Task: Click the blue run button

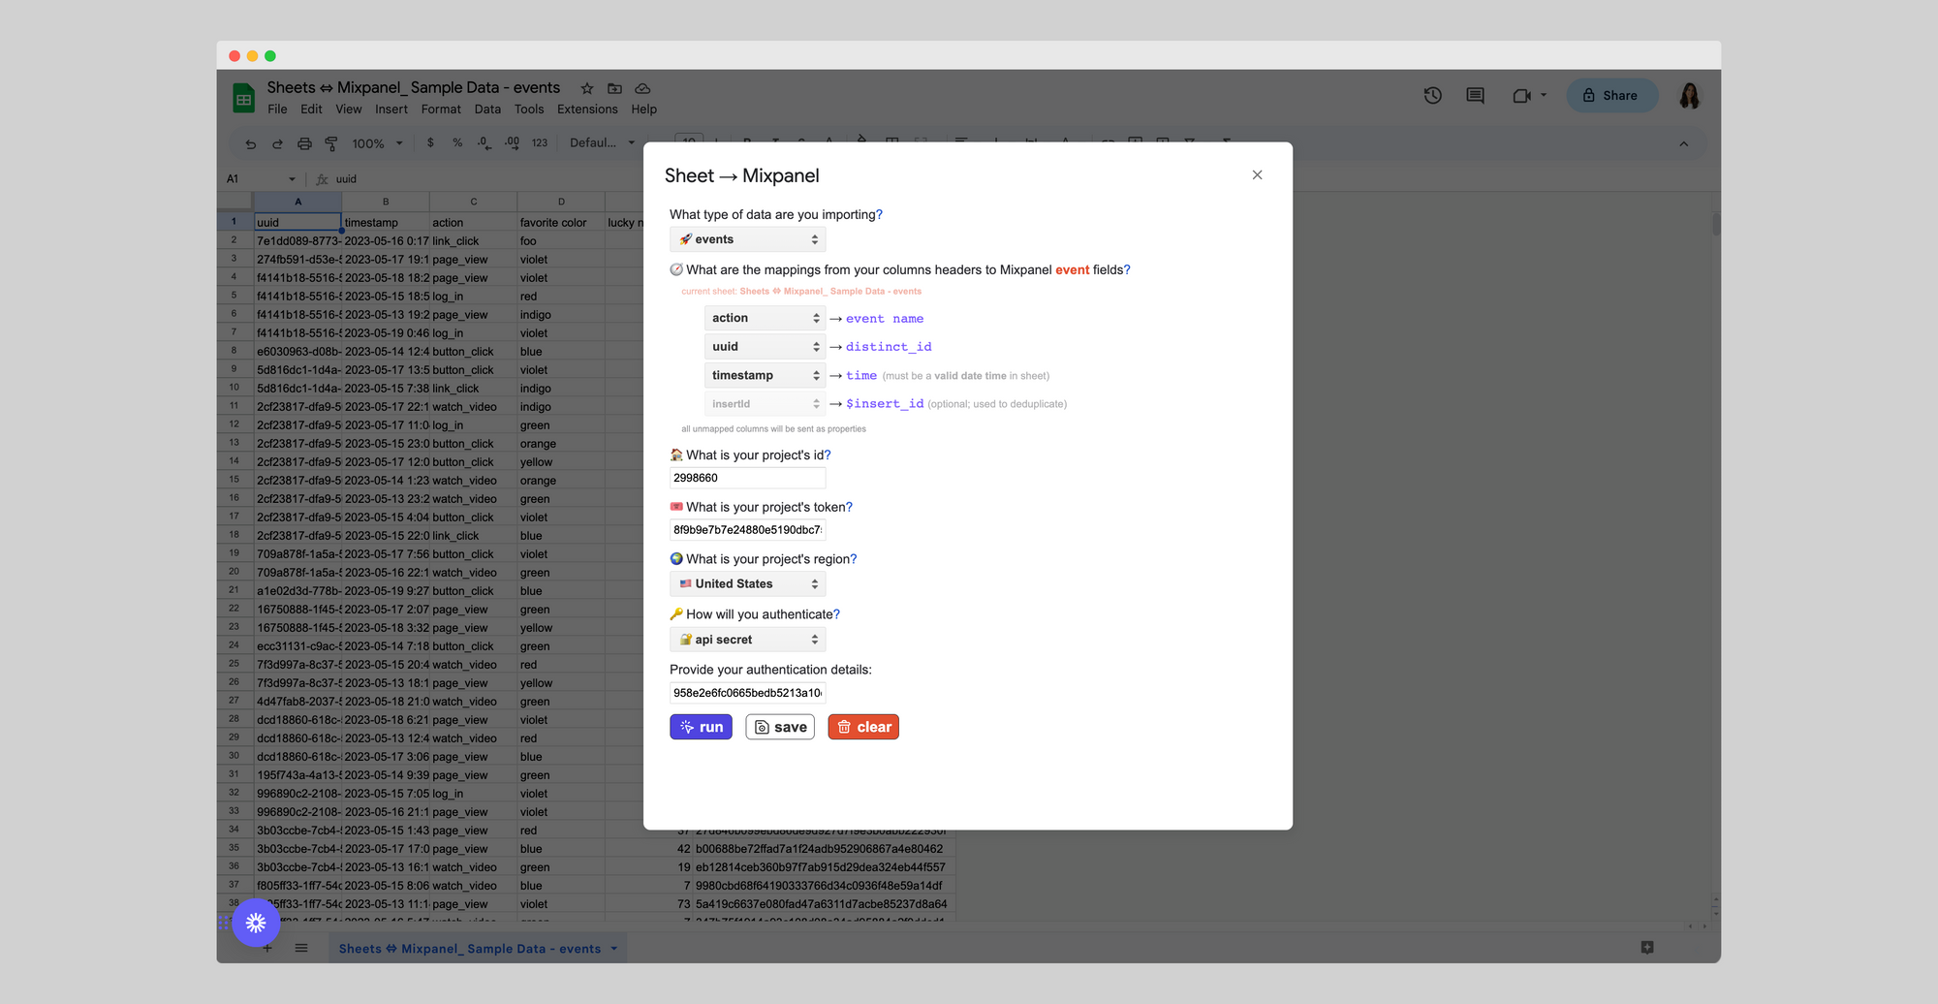Action: coord(702,727)
